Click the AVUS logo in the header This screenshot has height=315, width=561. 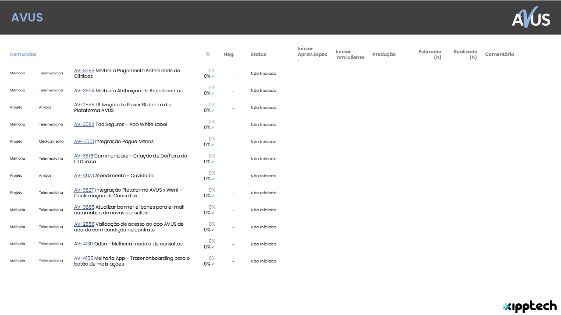531,17
